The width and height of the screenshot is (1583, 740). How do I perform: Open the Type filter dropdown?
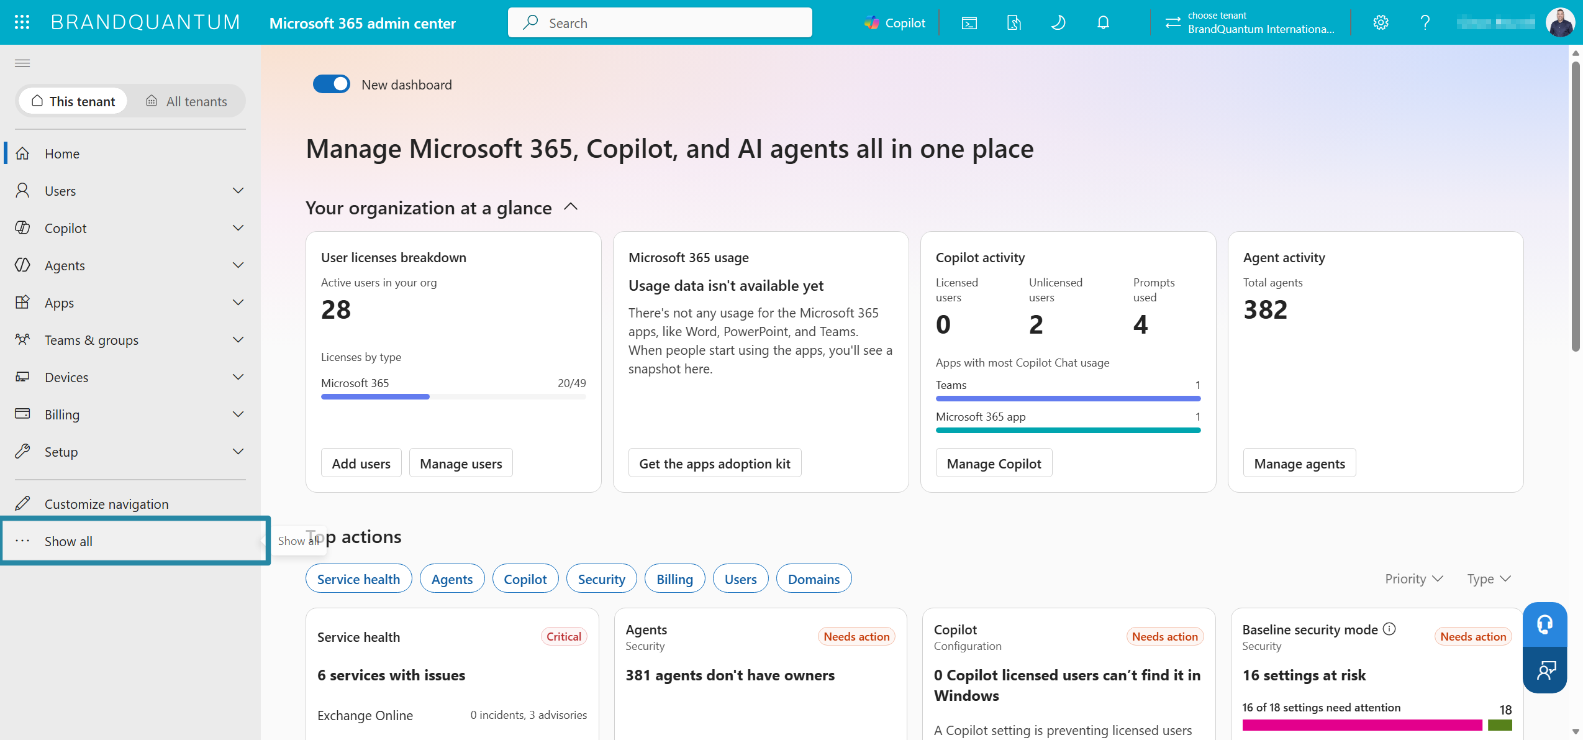(1489, 578)
